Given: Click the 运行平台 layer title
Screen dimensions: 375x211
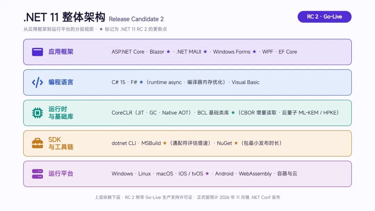Looking at the screenshot, I should 61,174.
